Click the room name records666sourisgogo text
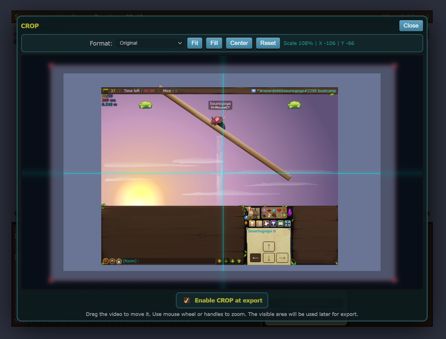Viewport: 446px width, 339px height. pyautogui.click(x=296, y=91)
